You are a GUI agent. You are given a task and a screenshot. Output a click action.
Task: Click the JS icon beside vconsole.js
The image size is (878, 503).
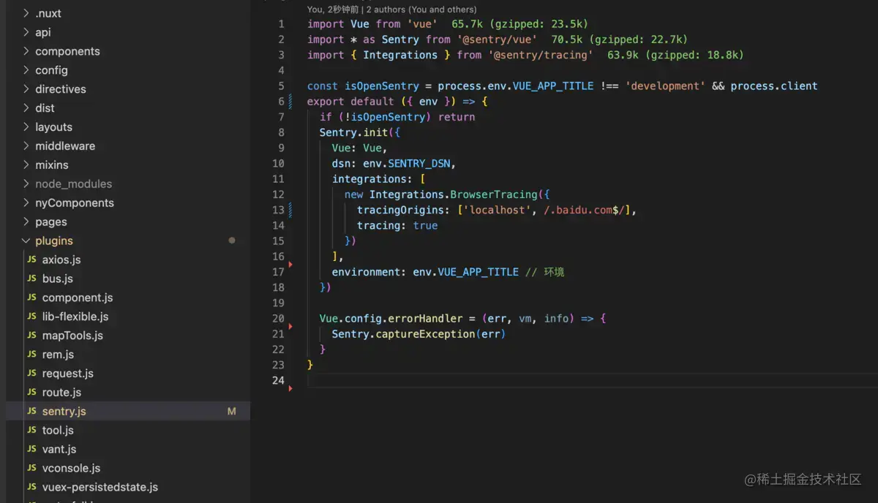[31, 469]
